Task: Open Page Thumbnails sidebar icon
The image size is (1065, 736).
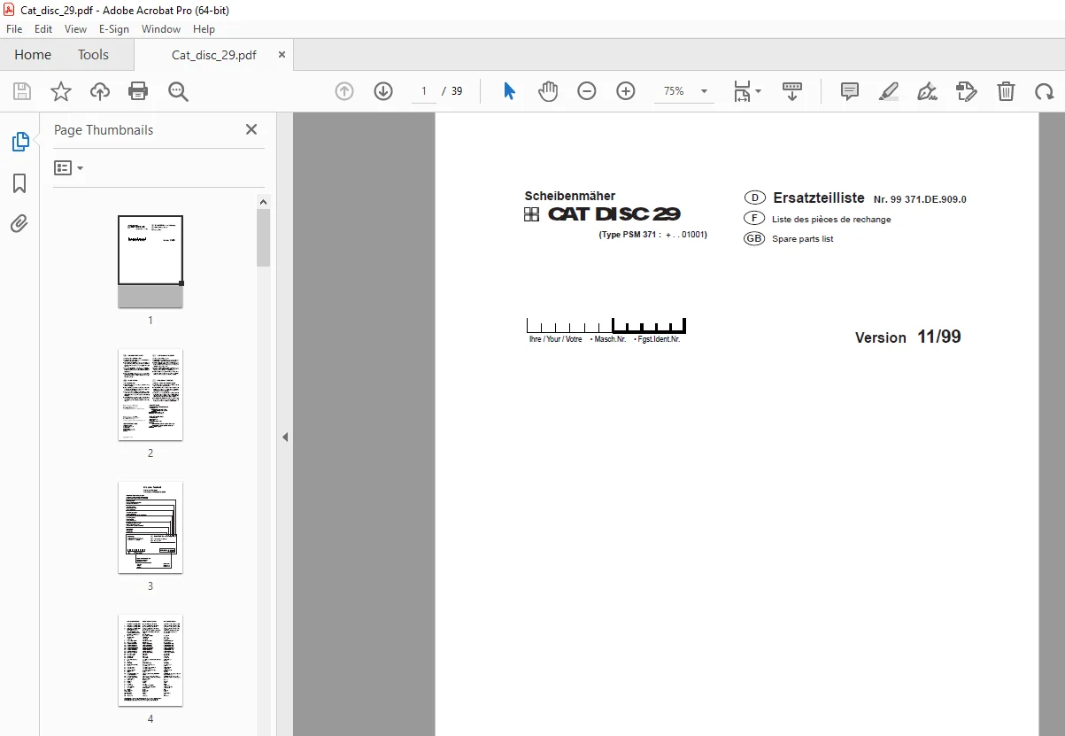Action: click(x=19, y=142)
